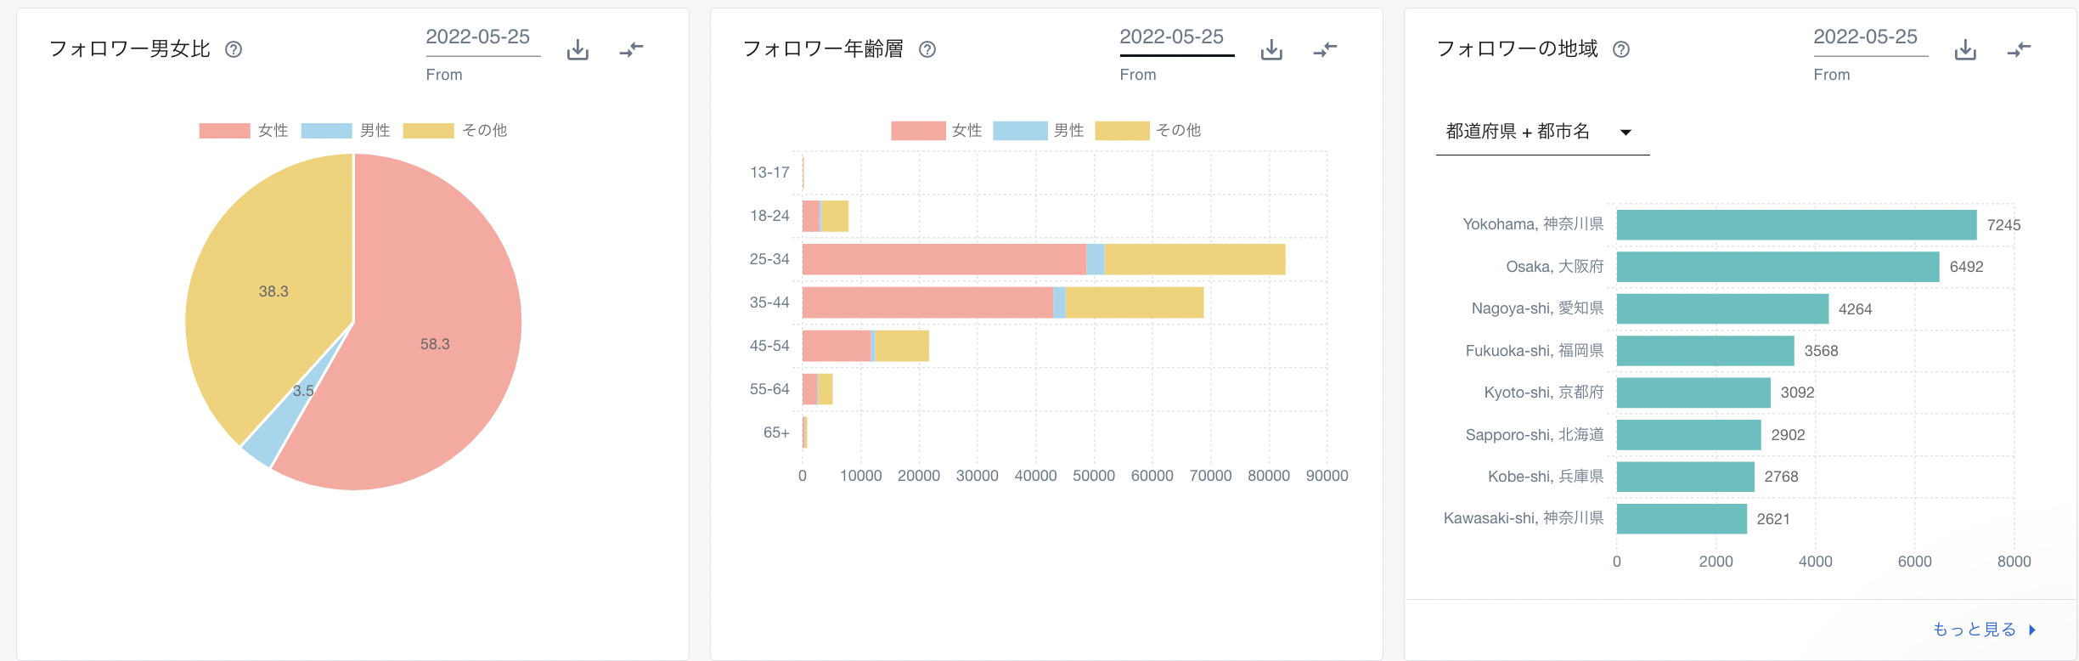This screenshot has height=661, width=2079.
Task: Open help icon beside フォロワーの地域 title
Action: (x=1621, y=49)
